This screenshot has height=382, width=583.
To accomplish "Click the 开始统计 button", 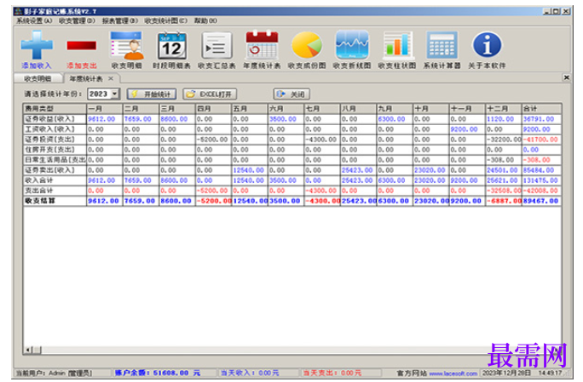I will [152, 94].
